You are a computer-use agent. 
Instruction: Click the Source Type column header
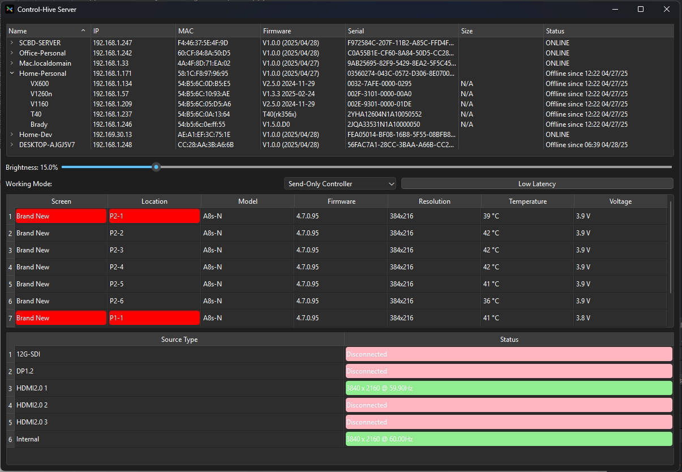pyautogui.click(x=179, y=340)
